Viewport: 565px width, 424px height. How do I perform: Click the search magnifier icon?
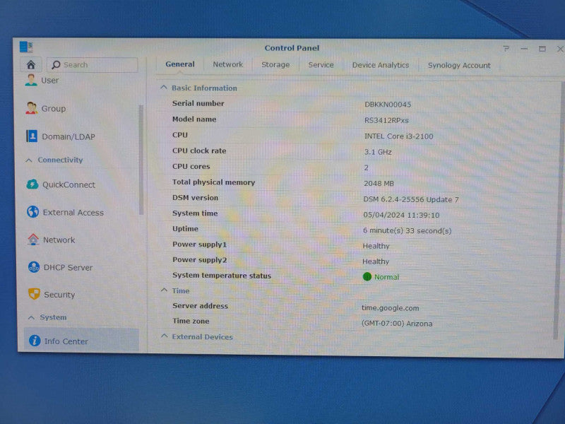coord(56,64)
